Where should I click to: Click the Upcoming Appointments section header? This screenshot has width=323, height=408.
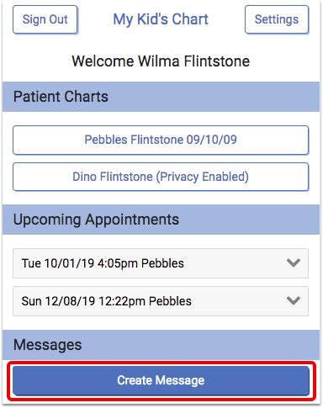coord(161,220)
